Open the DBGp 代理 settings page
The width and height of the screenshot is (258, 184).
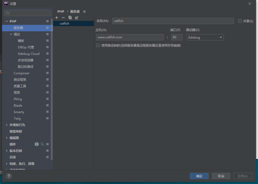(26, 47)
